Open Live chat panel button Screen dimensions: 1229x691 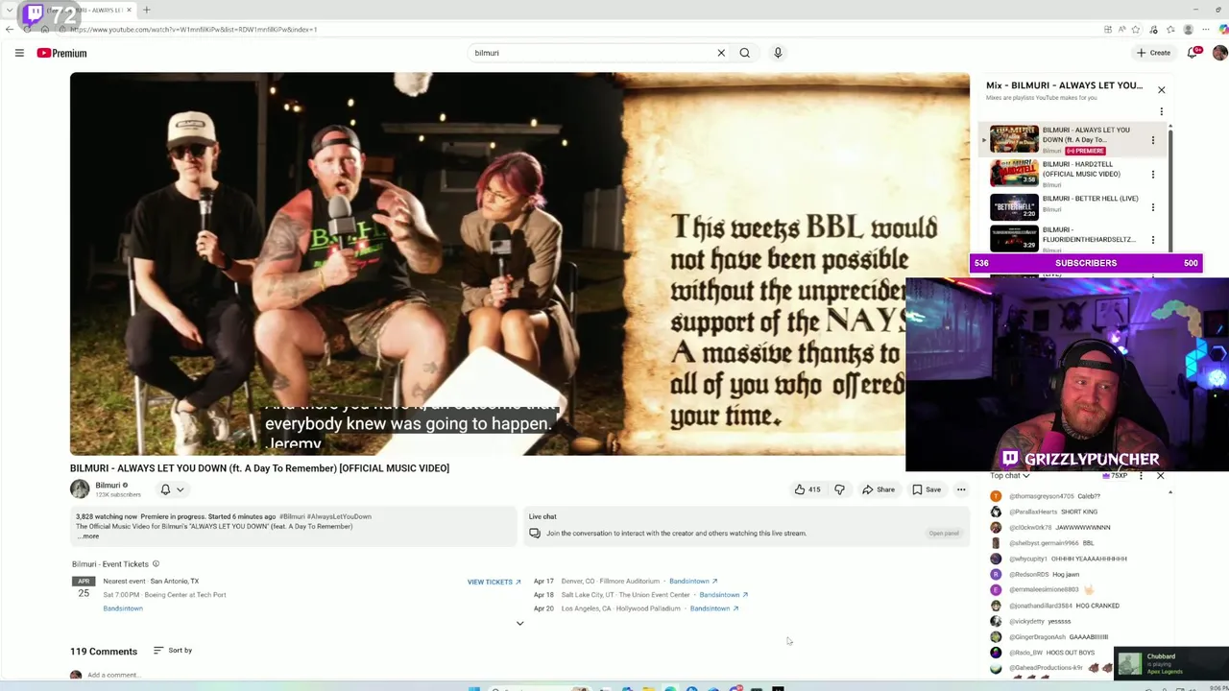pos(943,534)
